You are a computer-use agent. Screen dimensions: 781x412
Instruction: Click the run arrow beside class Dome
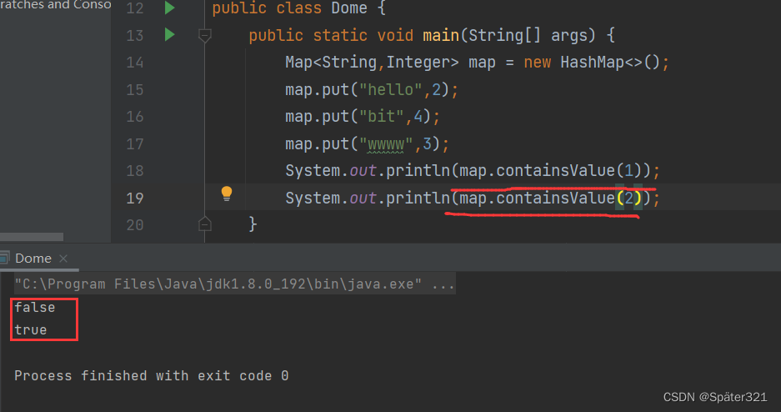[170, 8]
